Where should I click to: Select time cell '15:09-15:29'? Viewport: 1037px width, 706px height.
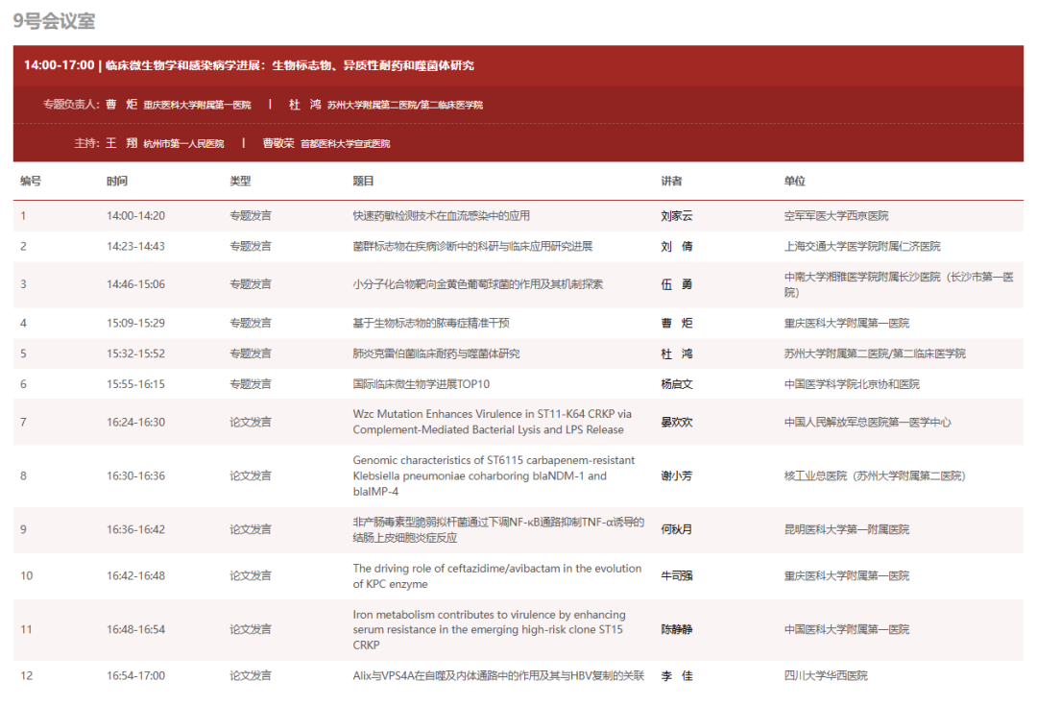click(x=135, y=323)
